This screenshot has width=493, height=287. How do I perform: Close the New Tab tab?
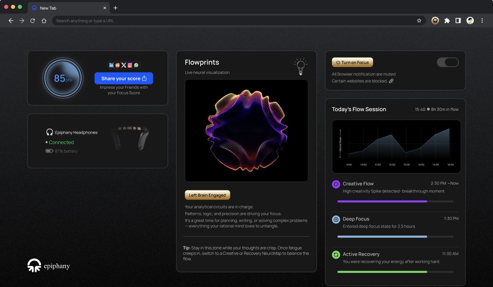[105, 8]
